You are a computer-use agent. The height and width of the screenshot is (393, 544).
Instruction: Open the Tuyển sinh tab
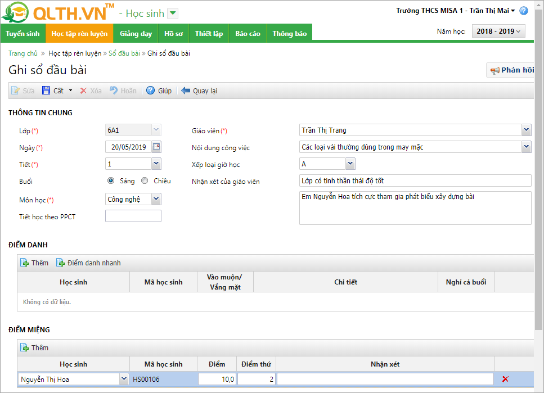point(23,34)
